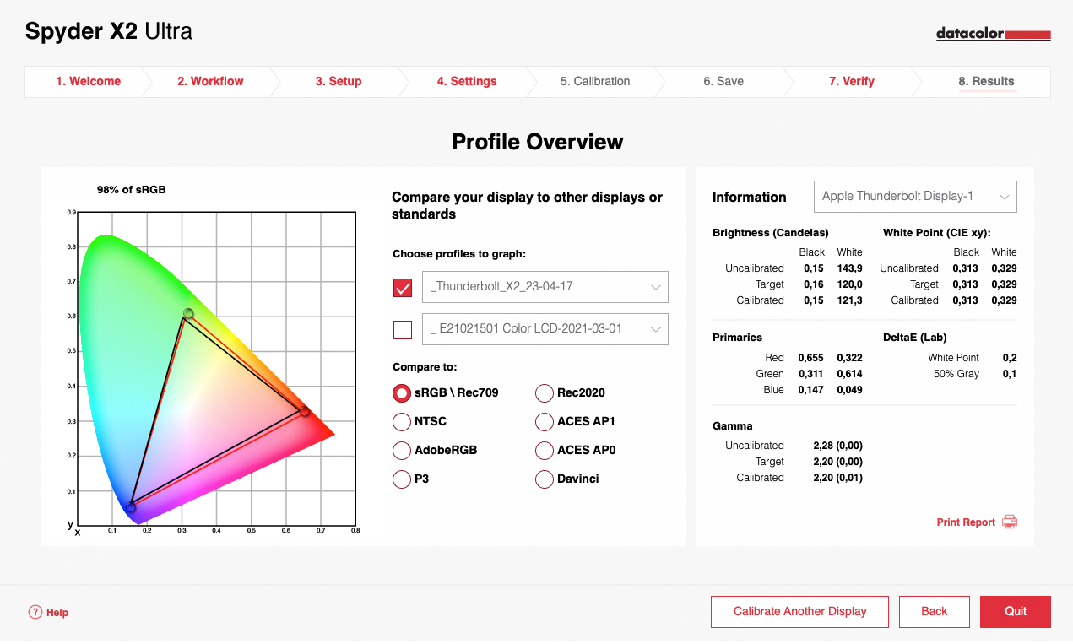Image resolution: width=1073 pixels, height=644 pixels.
Task: Click the Gamma section heading
Action: (733, 426)
